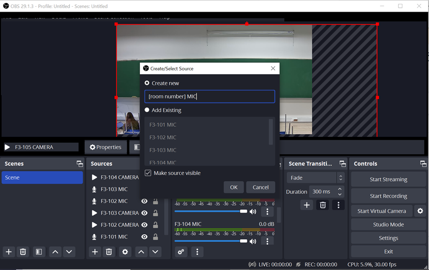Undock the Scene Transitions panel

coord(342,164)
